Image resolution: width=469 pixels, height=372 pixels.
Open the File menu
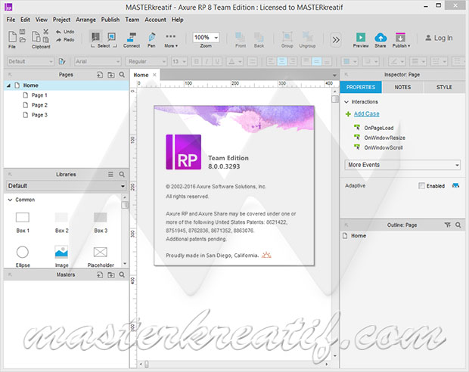(11, 20)
